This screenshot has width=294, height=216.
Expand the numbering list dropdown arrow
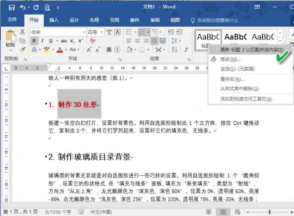149,32
